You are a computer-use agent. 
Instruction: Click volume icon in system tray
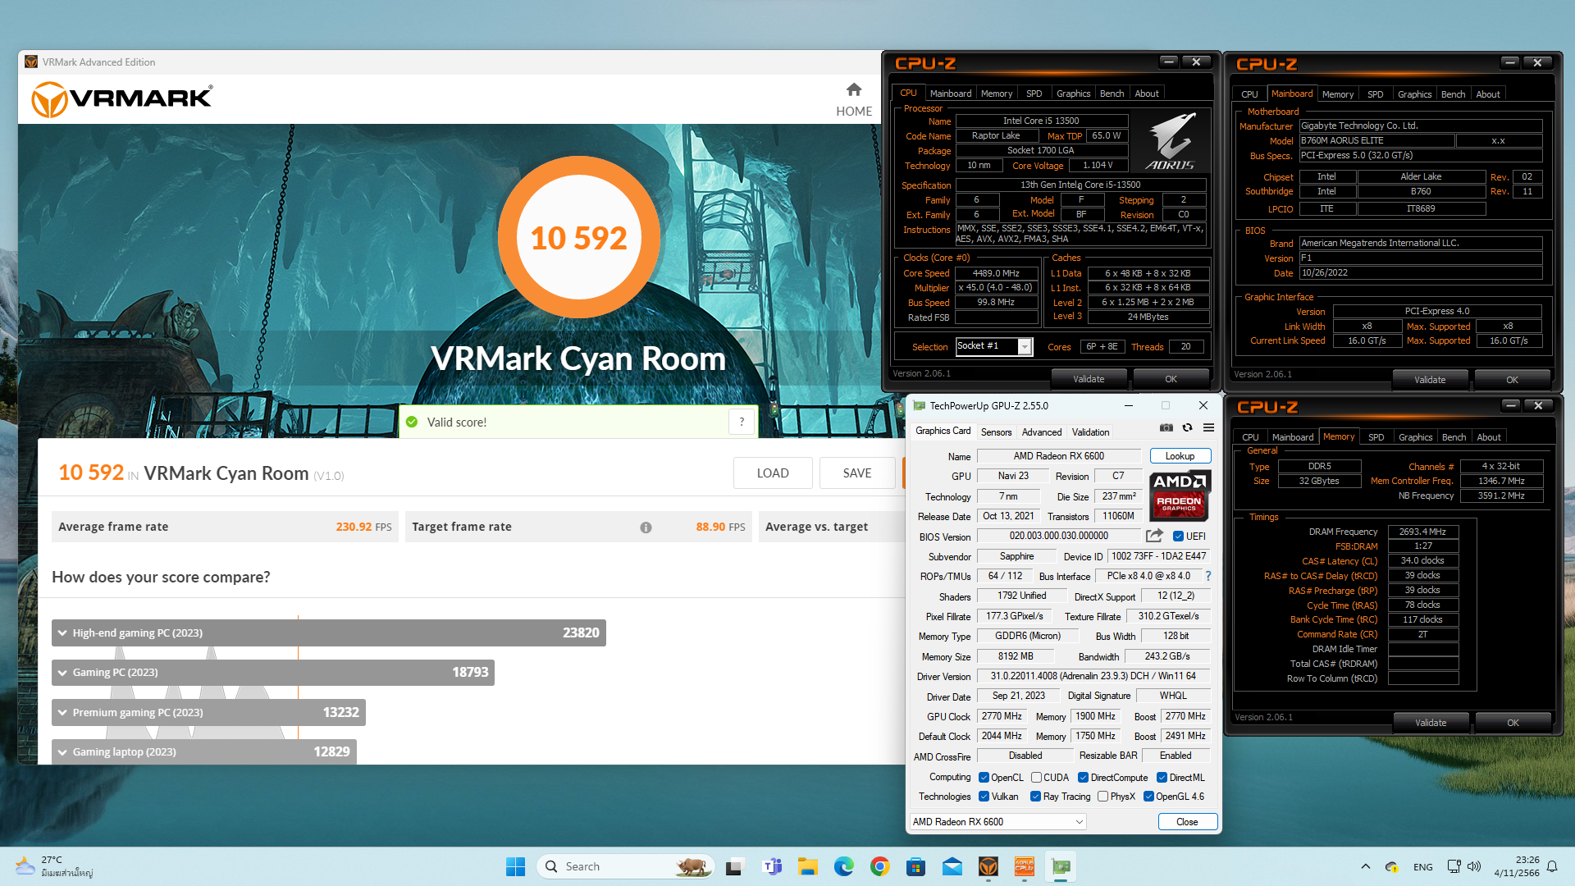coord(1474,866)
